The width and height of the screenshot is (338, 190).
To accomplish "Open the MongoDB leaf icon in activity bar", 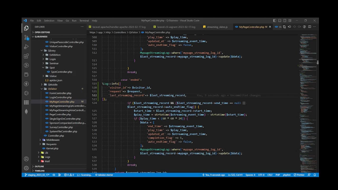I will coord(26,112).
